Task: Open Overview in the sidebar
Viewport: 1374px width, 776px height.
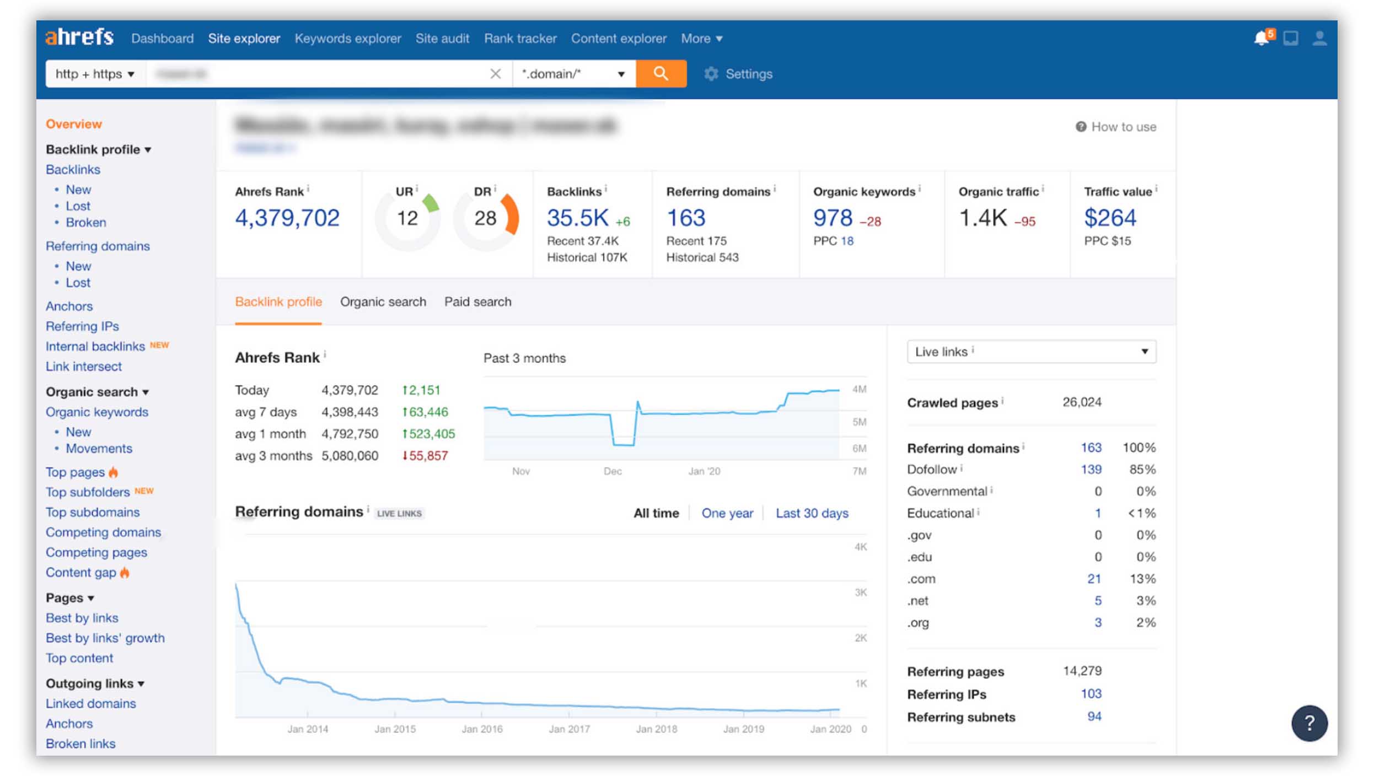Action: 74,124
